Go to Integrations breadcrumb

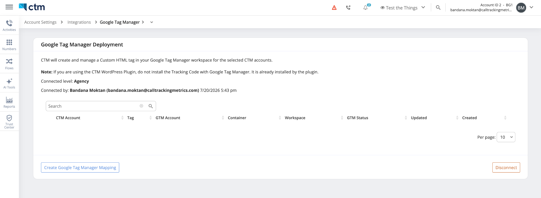coord(79,22)
